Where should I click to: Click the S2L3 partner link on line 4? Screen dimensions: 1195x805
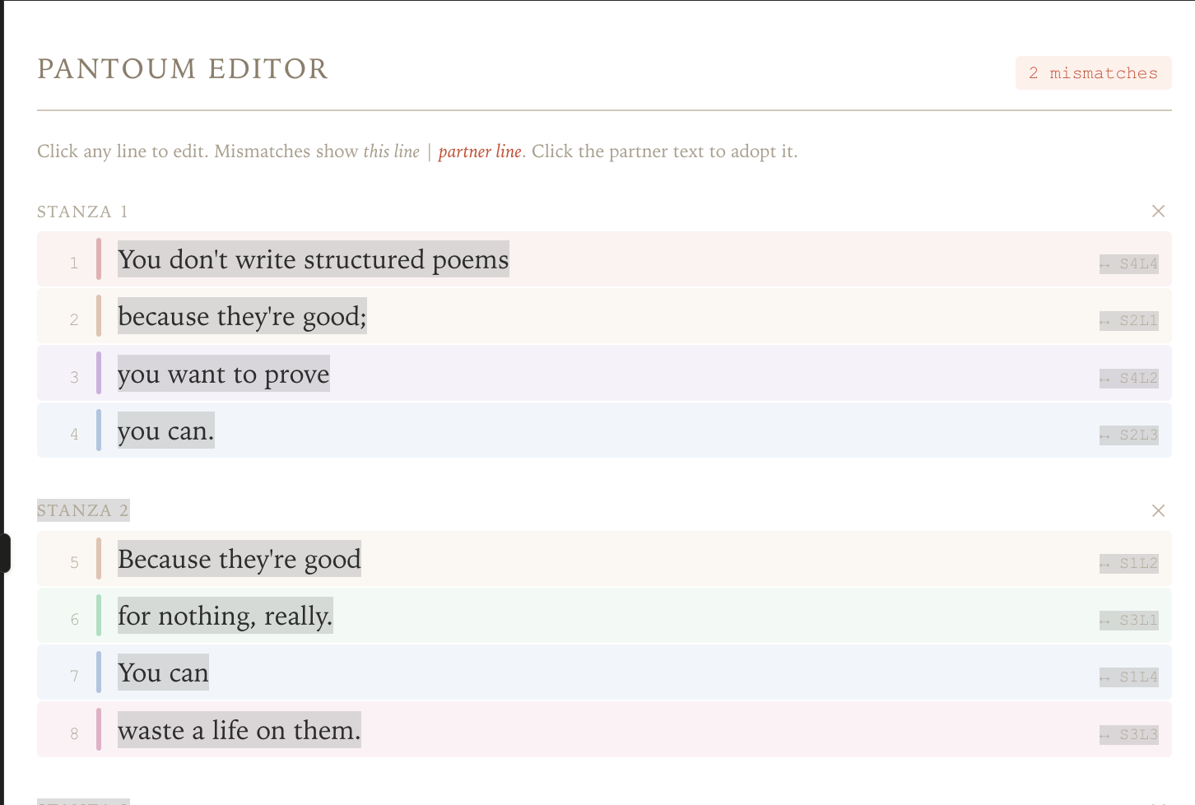(1129, 435)
